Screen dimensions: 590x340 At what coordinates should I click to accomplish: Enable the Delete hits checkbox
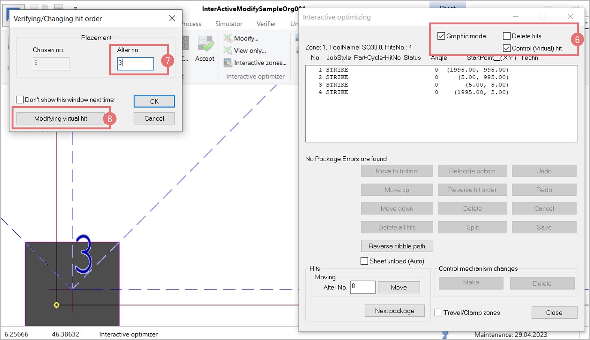507,36
